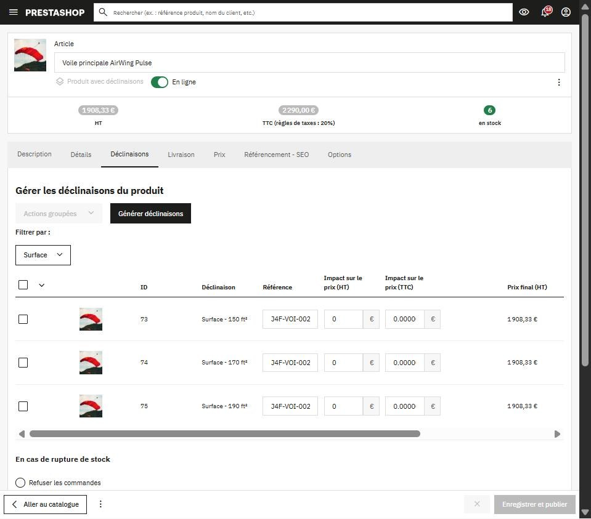This screenshot has height=519, width=591.
Task: Click page vertical scrollbar thumb
Action: click(x=585, y=190)
